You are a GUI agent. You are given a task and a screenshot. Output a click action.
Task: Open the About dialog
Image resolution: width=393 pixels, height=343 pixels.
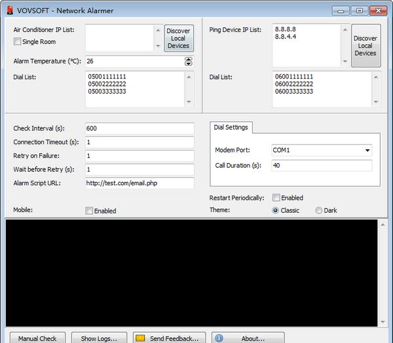[248, 338]
